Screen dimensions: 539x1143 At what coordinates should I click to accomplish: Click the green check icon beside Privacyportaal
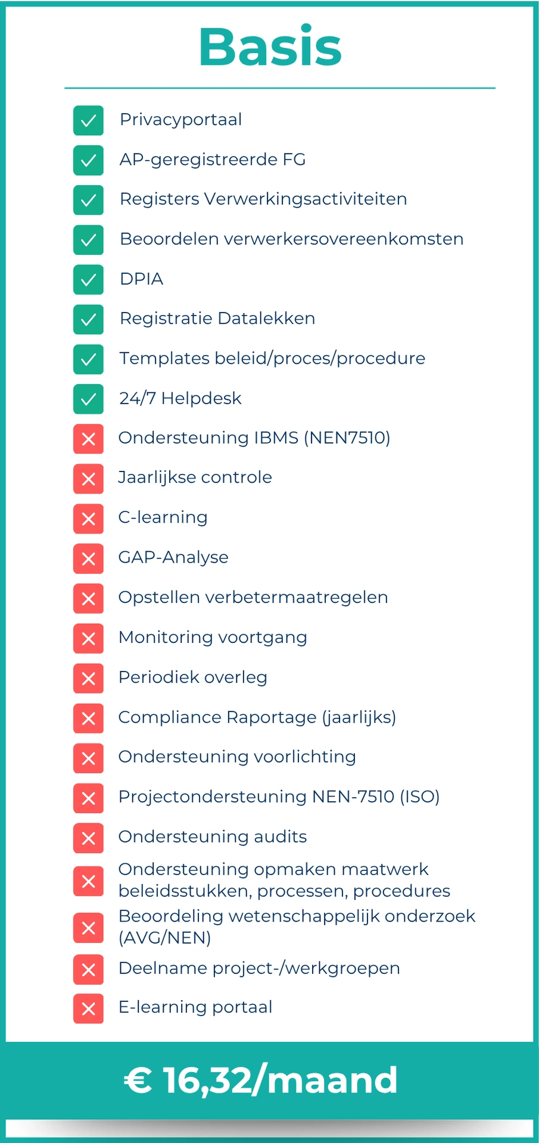pos(88,120)
